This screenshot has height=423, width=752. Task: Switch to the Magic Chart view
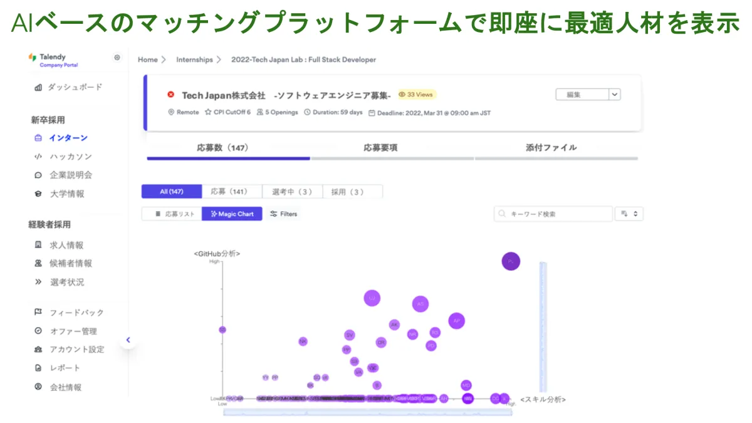[232, 214]
